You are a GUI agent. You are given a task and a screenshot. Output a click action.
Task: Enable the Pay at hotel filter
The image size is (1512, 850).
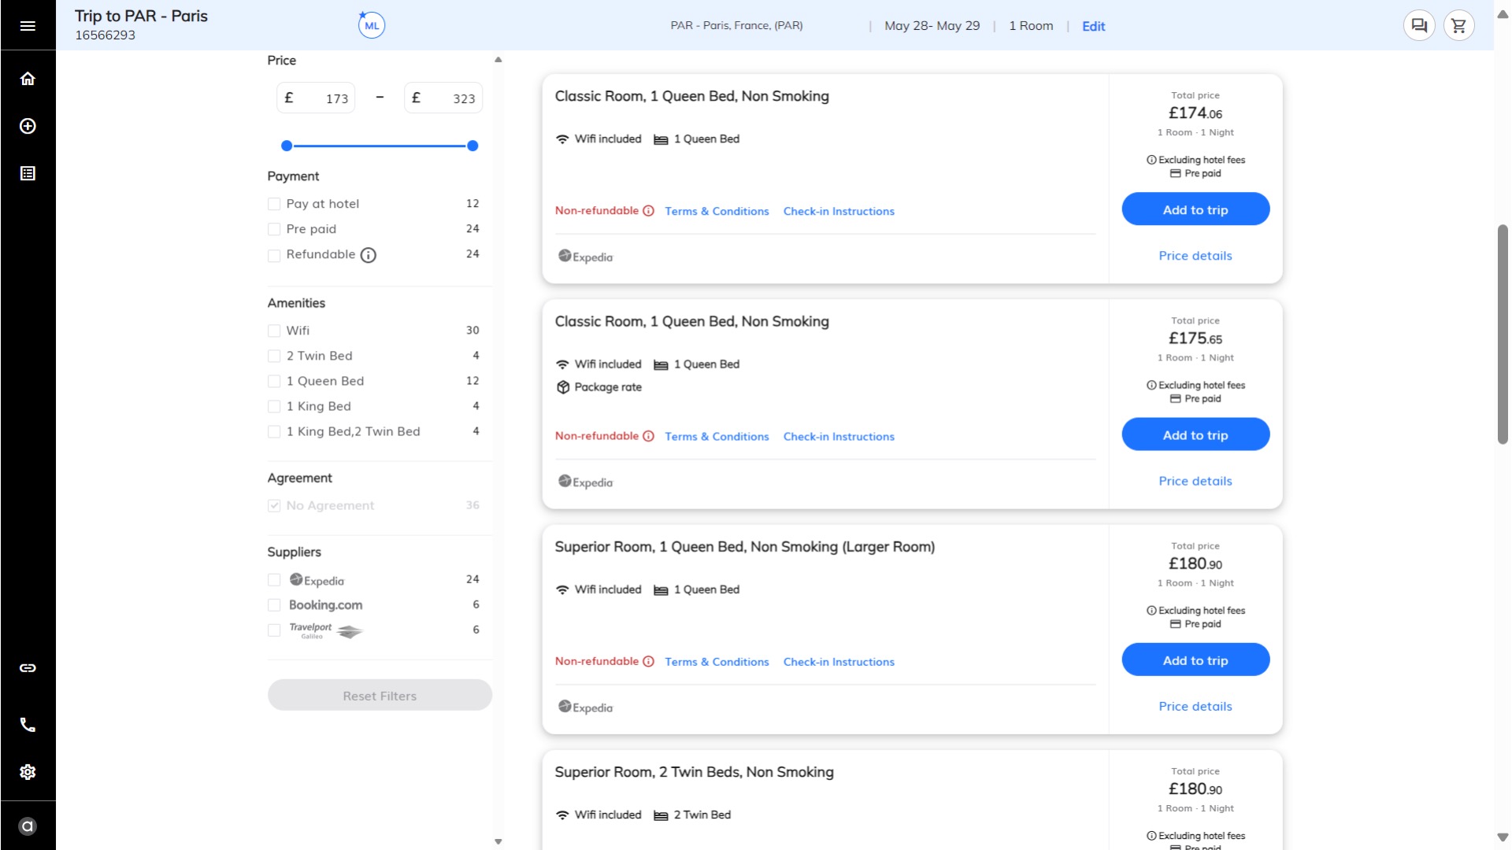274,204
